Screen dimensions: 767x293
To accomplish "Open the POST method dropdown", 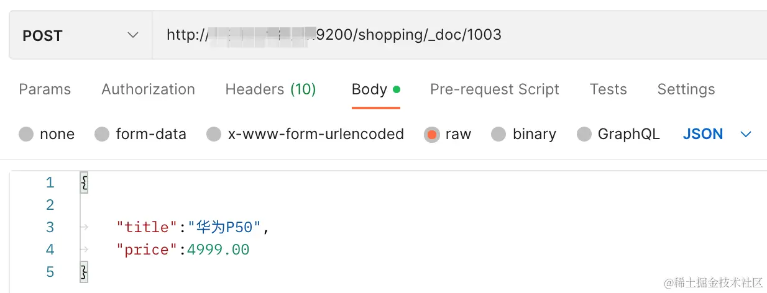I will pyautogui.click(x=80, y=35).
